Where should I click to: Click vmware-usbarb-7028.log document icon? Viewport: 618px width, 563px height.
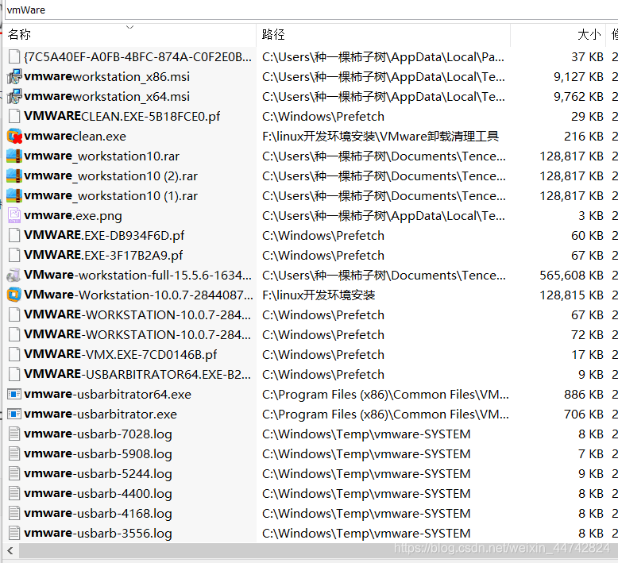(x=14, y=434)
